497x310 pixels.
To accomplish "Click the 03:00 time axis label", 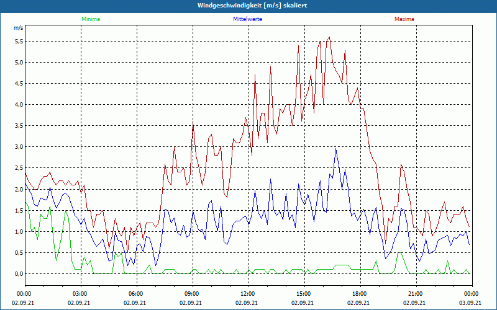I will 81,294.
